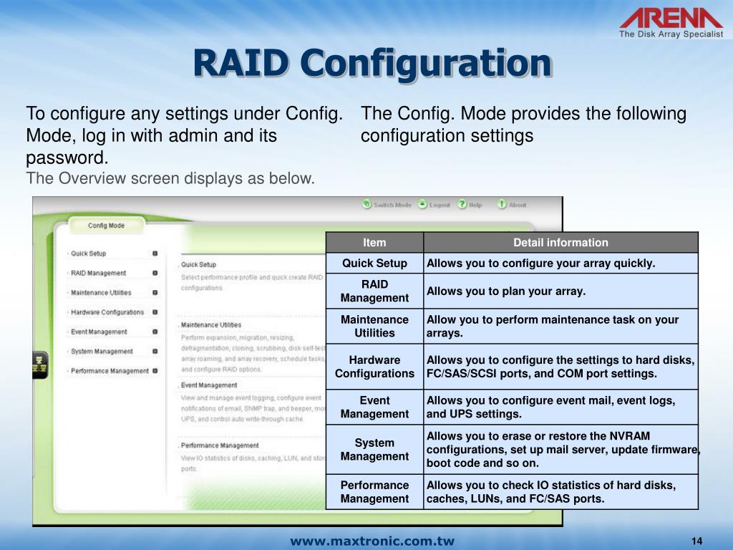
Task: Click 'Allows you to configure your array quickly.'
Action: pos(540,264)
